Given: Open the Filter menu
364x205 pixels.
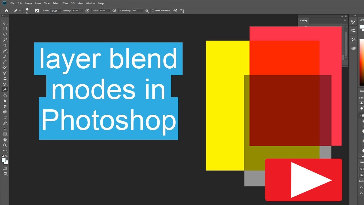Looking at the screenshot, I should coord(65,3).
